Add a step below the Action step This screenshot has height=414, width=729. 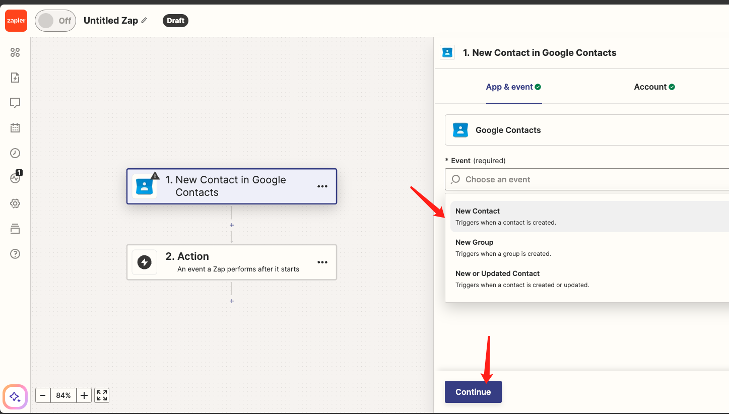(232, 301)
